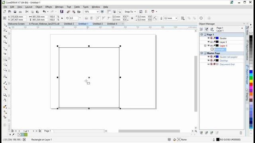Toggle visibility eye of Layer 1

click(208, 46)
